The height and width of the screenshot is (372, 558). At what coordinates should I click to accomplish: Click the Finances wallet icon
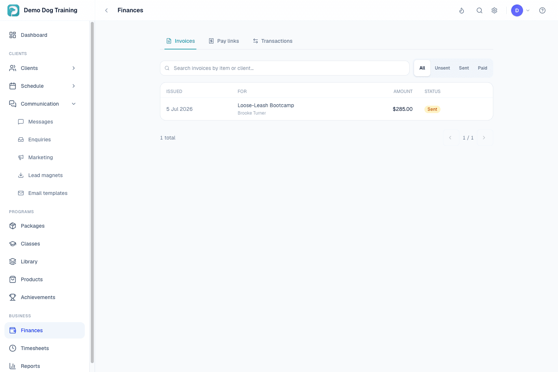pos(13,330)
